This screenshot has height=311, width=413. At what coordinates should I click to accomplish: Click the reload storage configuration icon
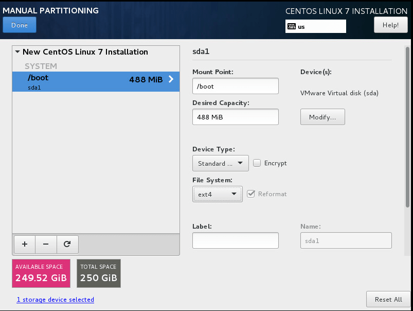tap(67, 244)
